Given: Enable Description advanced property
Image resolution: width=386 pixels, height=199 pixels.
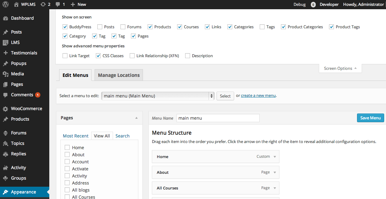Looking at the screenshot, I should pyautogui.click(x=188, y=56).
